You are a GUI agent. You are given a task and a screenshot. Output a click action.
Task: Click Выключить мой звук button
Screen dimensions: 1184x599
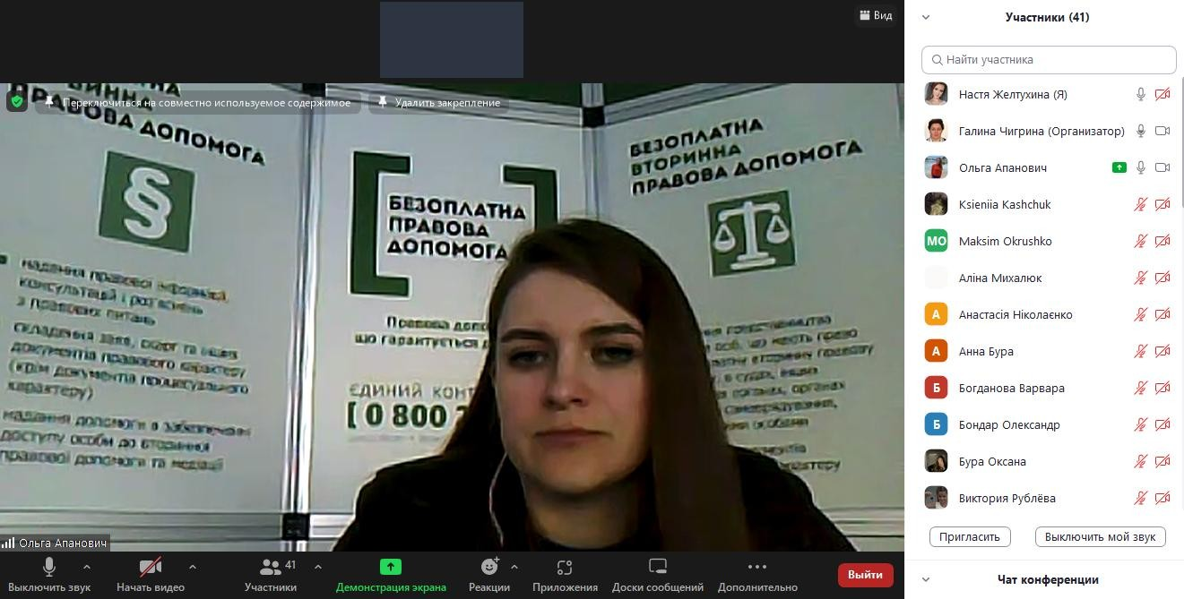click(1100, 536)
